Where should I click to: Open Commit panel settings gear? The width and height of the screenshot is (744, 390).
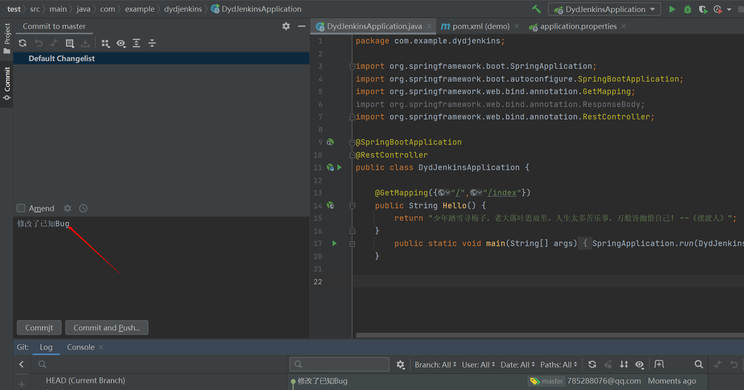click(x=286, y=26)
